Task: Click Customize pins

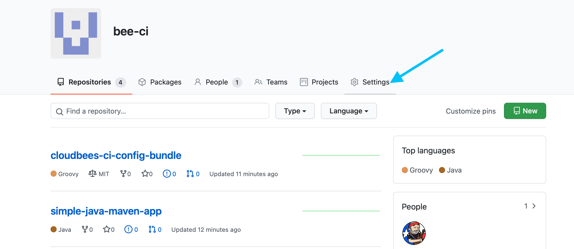Action: tap(471, 111)
